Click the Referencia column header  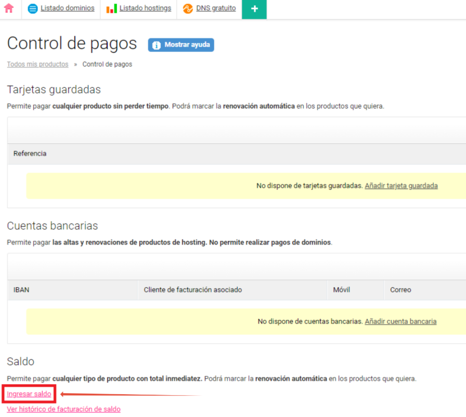tap(30, 154)
